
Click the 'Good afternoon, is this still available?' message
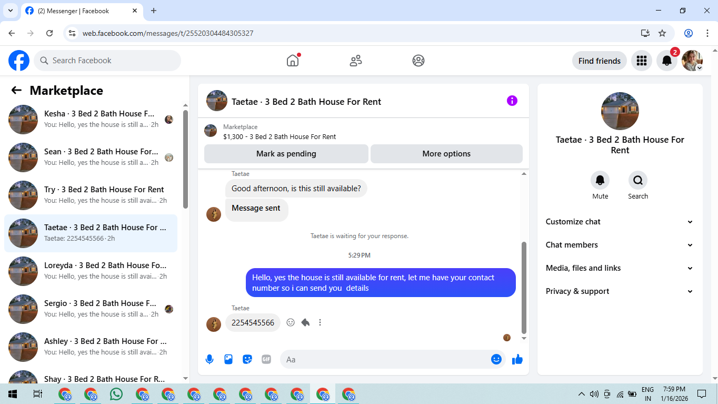tap(296, 189)
